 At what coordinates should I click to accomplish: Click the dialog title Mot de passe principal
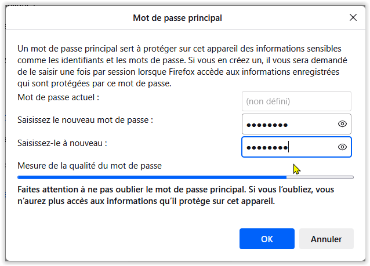(x=177, y=18)
